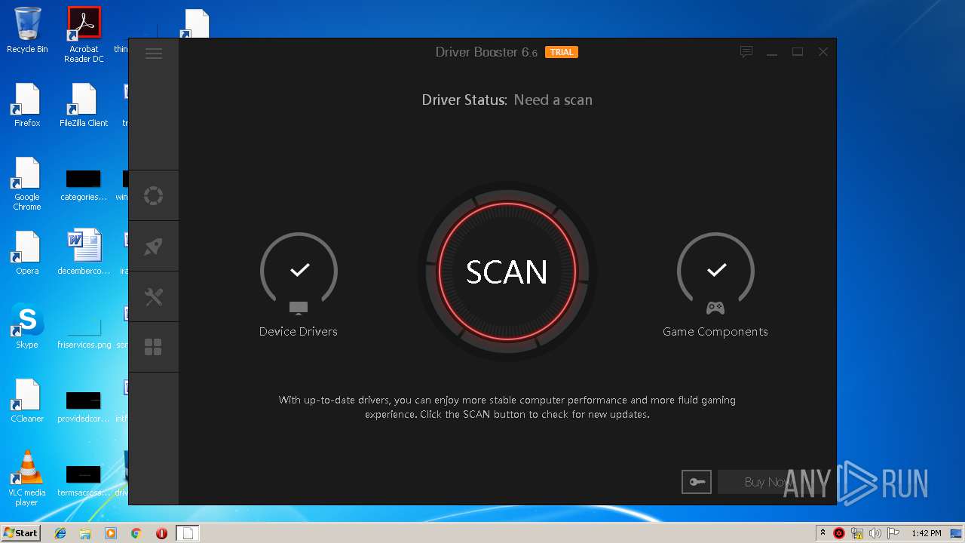965x543 pixels.
Task: Show hidden tray icons arrow
Action: (x=823, y=533)
